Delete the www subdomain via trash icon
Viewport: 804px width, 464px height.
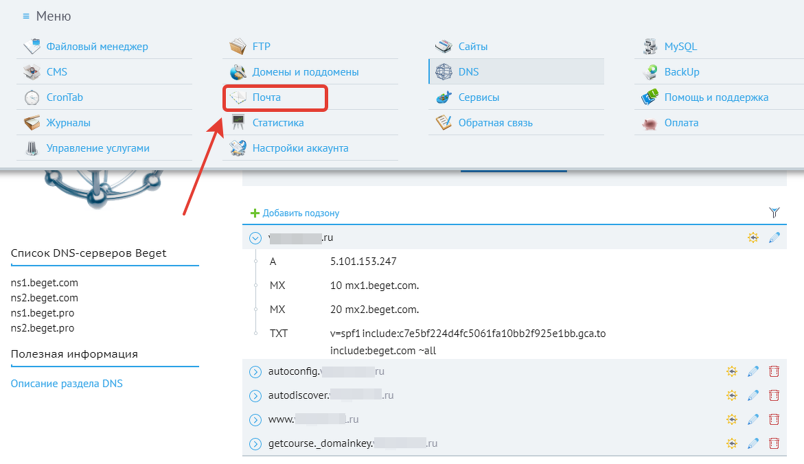coord(774,419)
